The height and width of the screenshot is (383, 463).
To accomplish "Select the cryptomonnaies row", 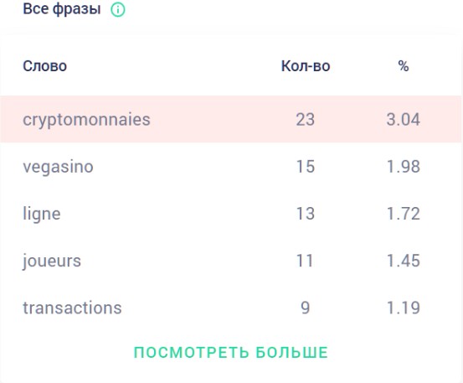I will pyautogui.click(x=231, y=119).
